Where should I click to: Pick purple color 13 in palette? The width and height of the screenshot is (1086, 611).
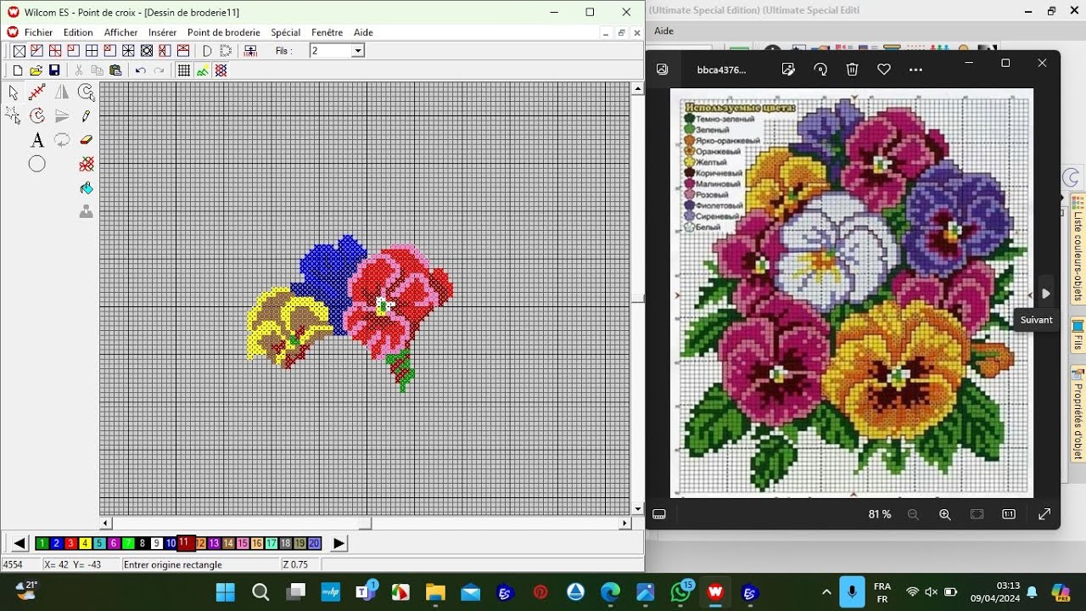214,544
